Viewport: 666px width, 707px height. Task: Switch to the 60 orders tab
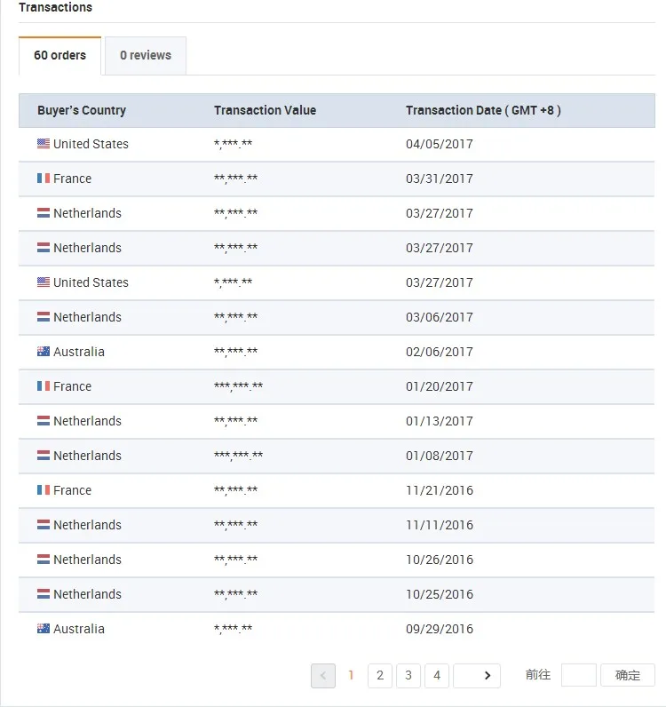tap(60, 55)
